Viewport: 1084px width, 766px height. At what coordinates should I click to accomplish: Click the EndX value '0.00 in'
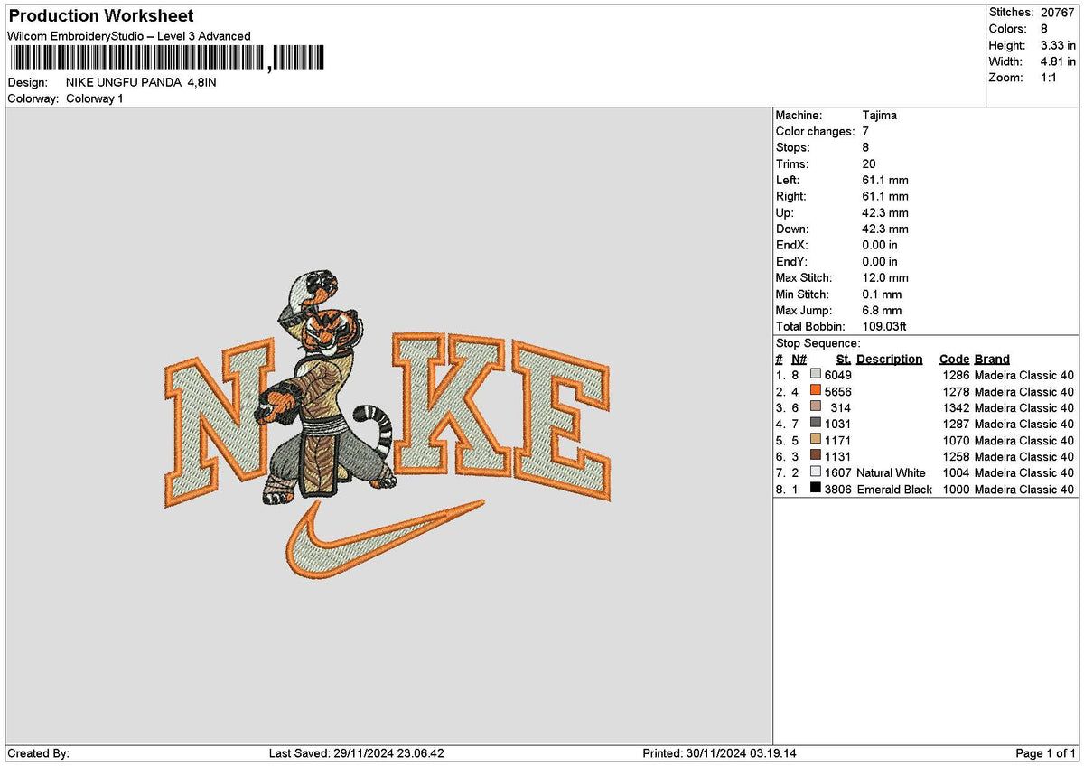tap(881, 246)
